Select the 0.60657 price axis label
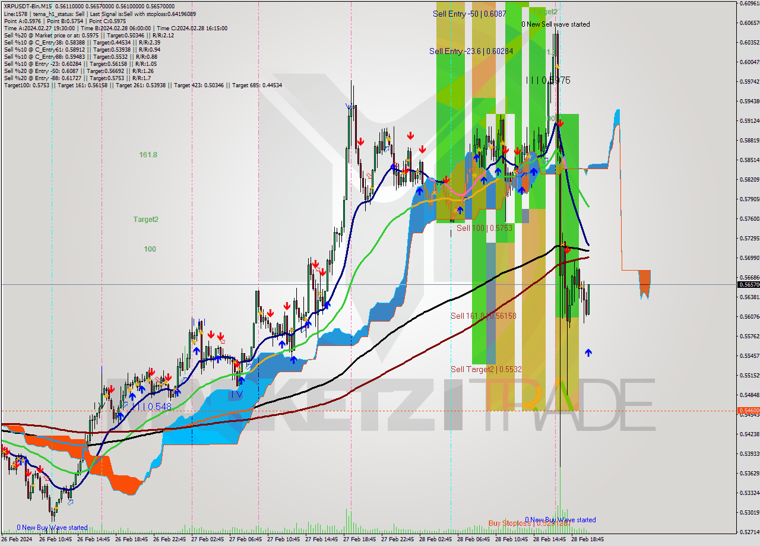The height and width of the screenshot is (546, 760). point(749,23)
